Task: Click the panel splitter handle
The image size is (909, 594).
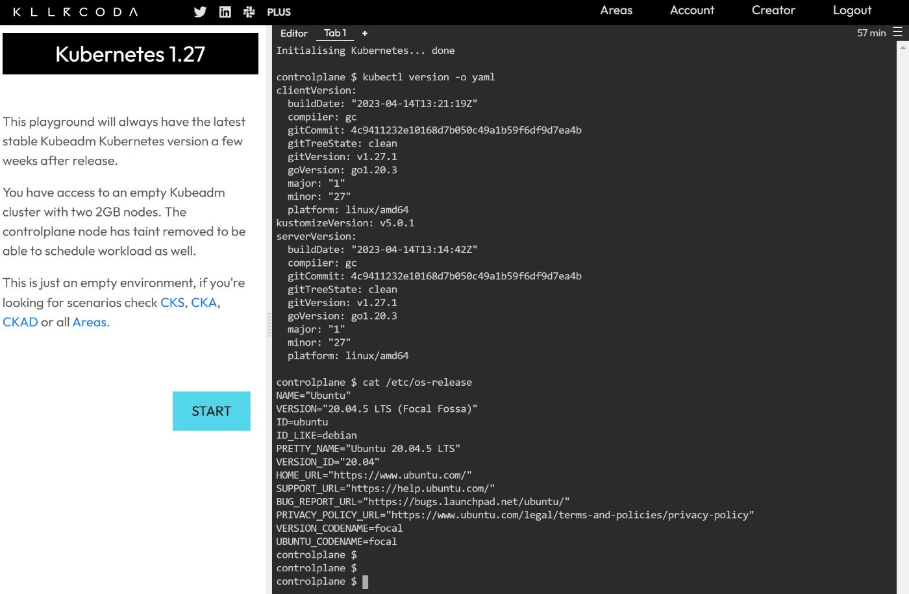Action: click(x=269, y=324)
